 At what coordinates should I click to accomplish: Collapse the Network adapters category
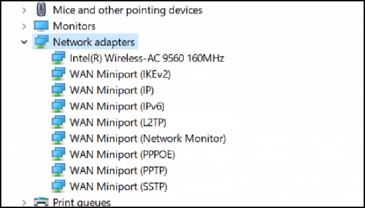(24, 42)
